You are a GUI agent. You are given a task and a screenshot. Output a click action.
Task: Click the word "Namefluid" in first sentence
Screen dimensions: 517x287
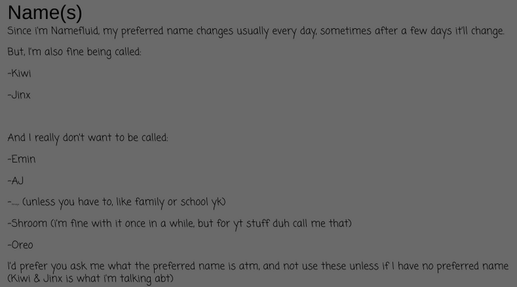coord(75,31)
